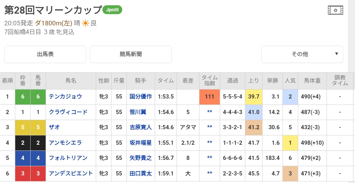
Task: Click the horse name ザオ
Action: (x=54, y=128)
